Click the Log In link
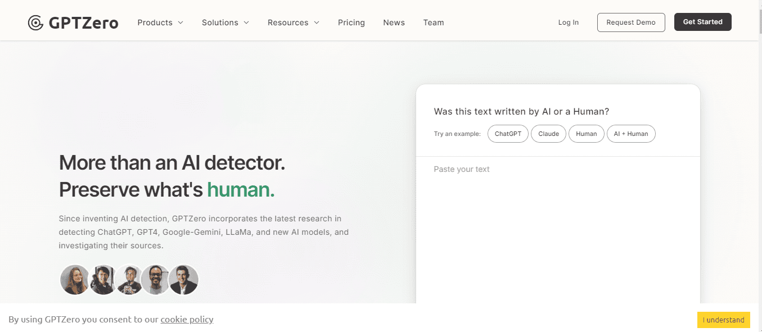 click(x=568, y=22)
